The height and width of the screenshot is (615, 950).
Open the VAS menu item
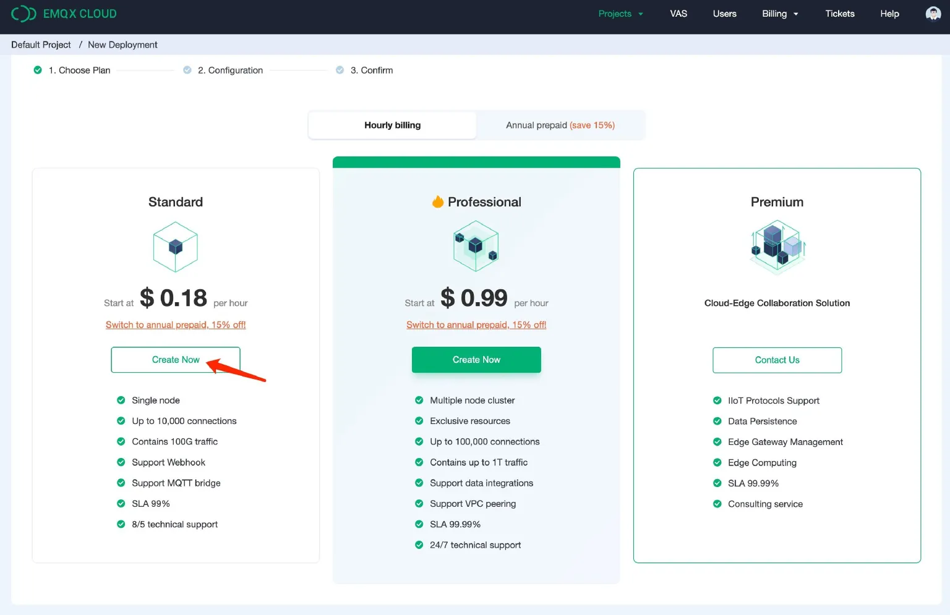678,14
